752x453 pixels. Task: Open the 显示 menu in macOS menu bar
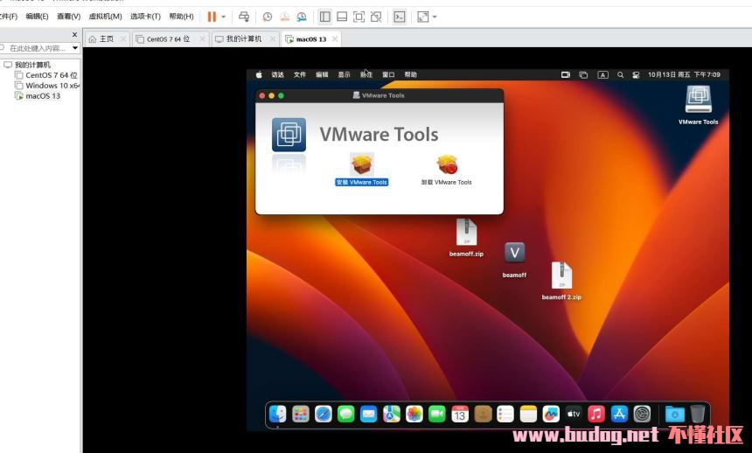[x=344, y=74]
